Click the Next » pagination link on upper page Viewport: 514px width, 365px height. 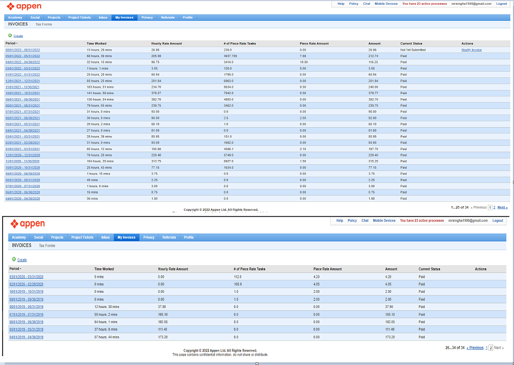click(502, 207)
